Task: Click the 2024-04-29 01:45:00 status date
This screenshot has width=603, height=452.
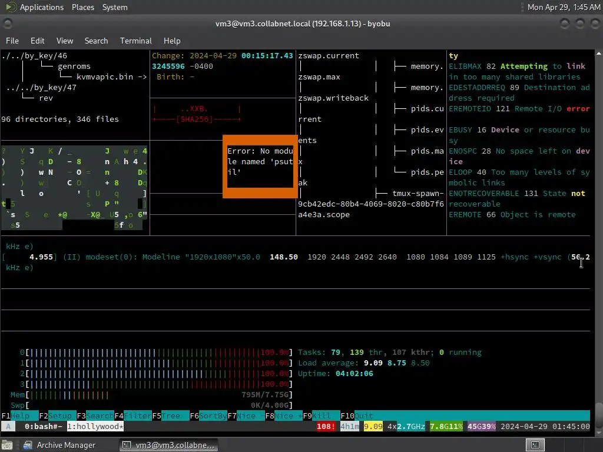Action: (x=545, y=426)
